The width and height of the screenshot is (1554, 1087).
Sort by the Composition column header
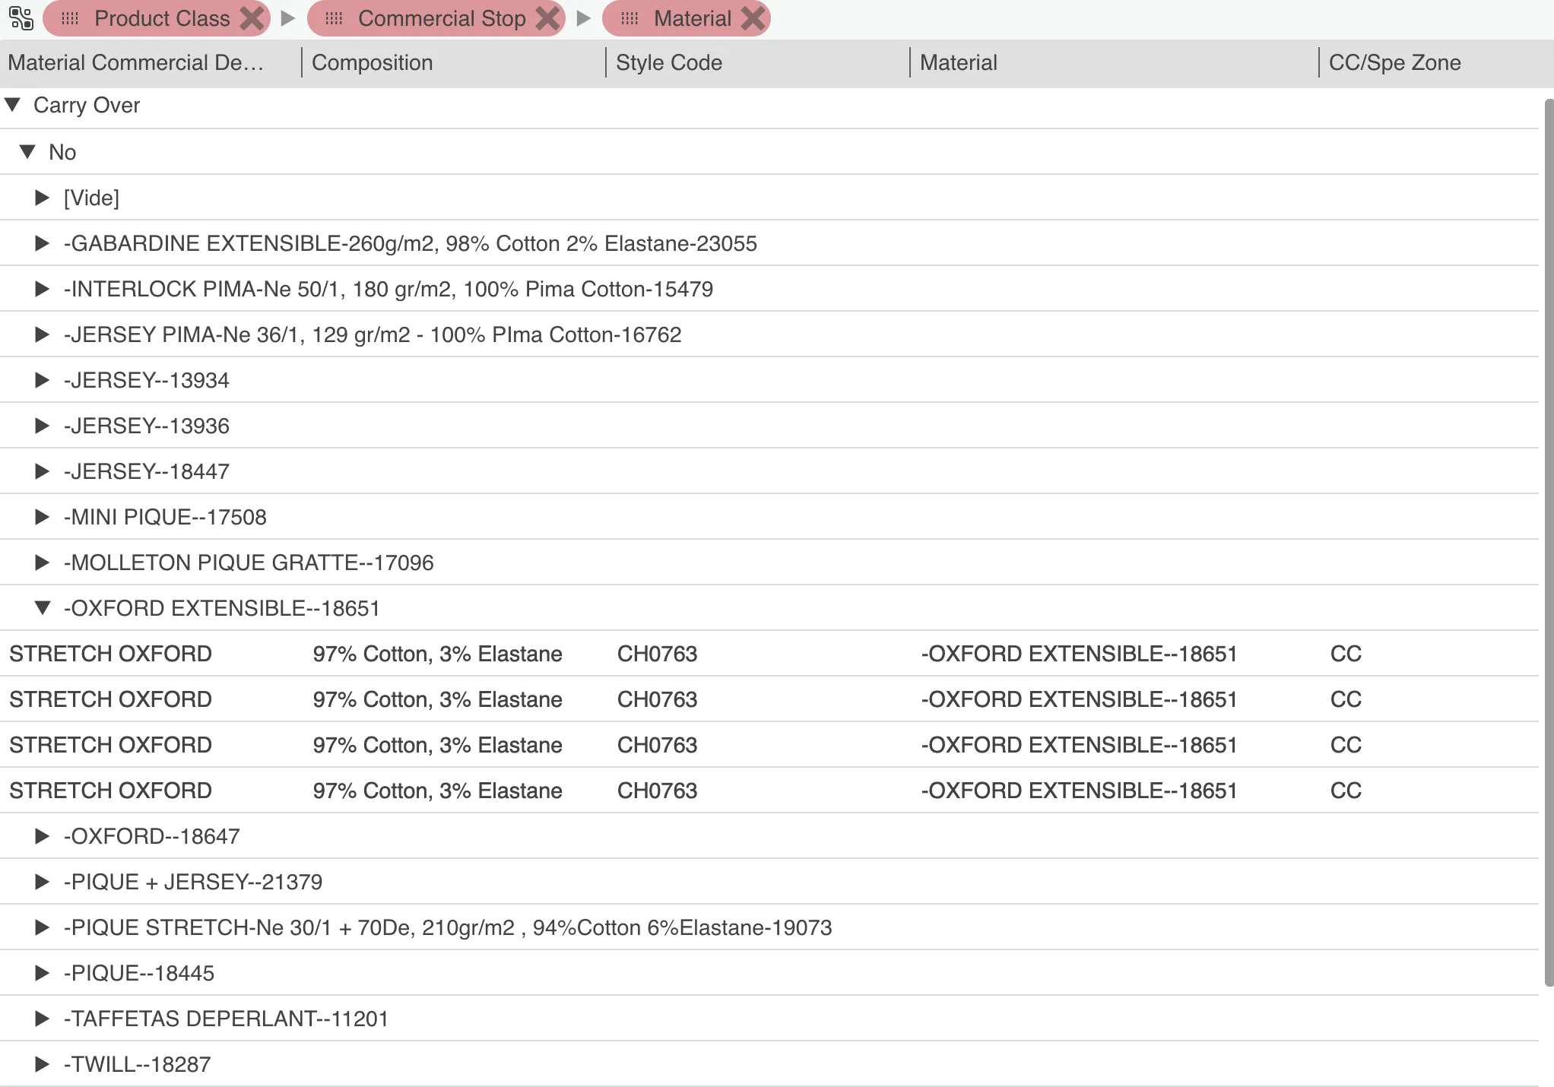[x=372, y=62]
